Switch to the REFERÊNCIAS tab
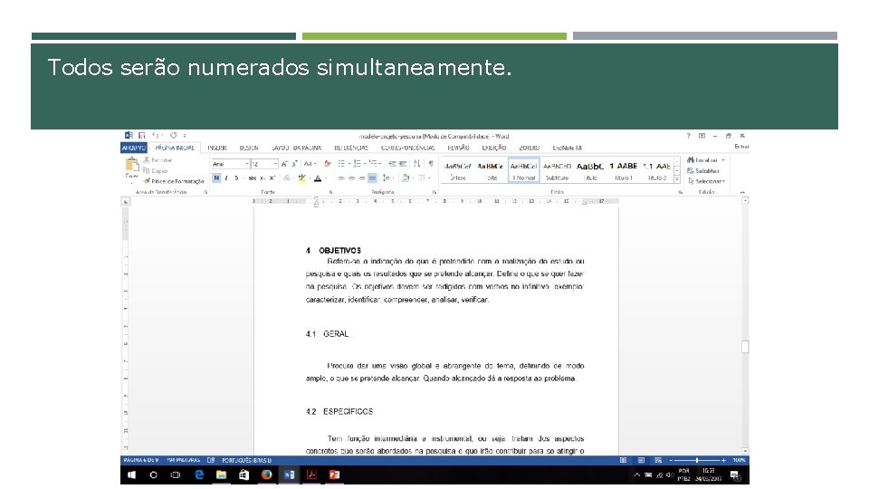Viewport: 869px width, 489px height. click(x=351, y=148)
